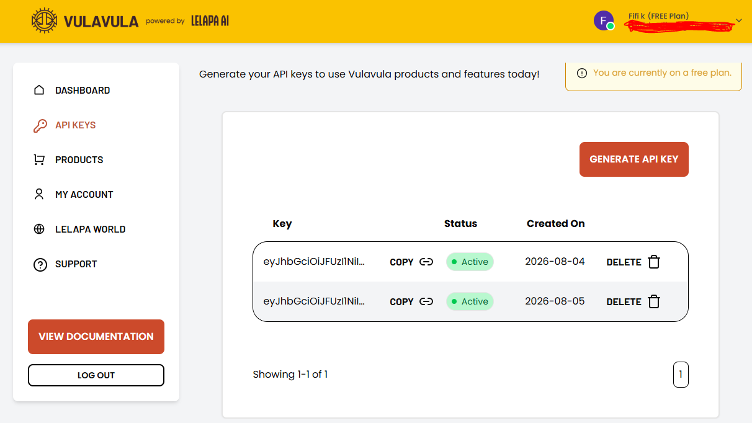Click the purple F user avatar

tap(604, 20)
